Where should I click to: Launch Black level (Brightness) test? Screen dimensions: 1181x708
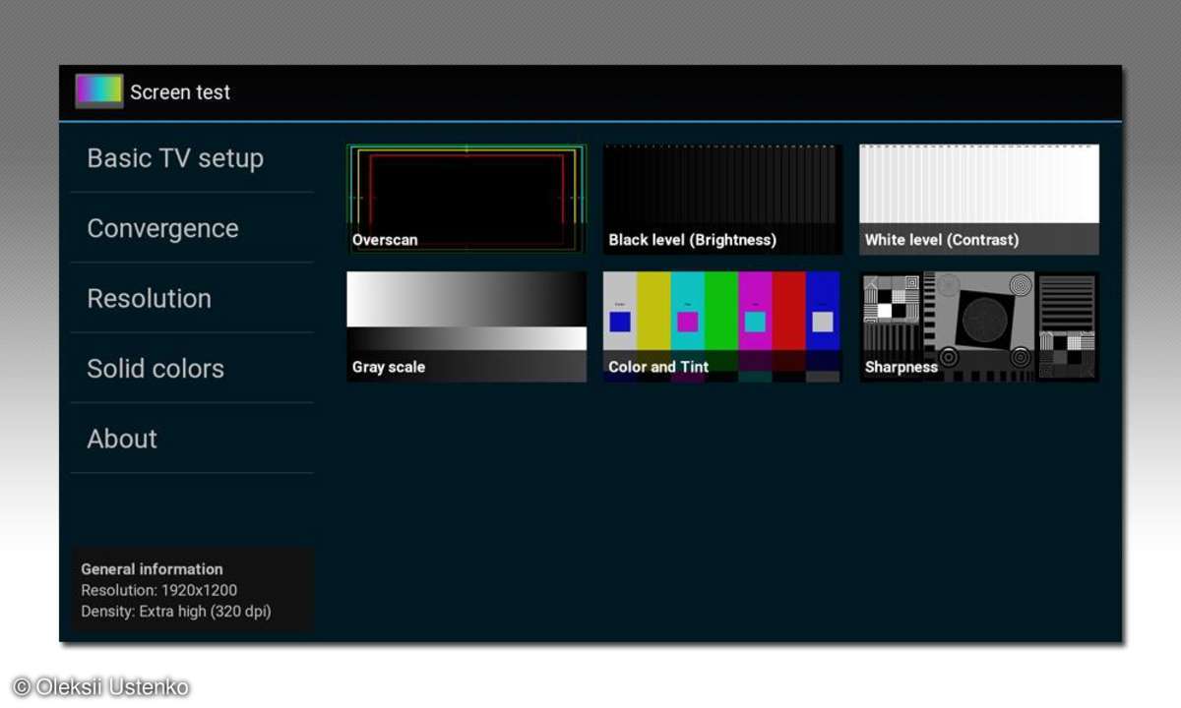tap(722, 200)
